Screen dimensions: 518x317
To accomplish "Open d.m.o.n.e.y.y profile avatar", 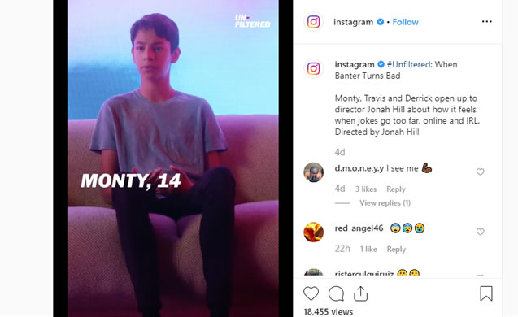I will coord(314,172).
